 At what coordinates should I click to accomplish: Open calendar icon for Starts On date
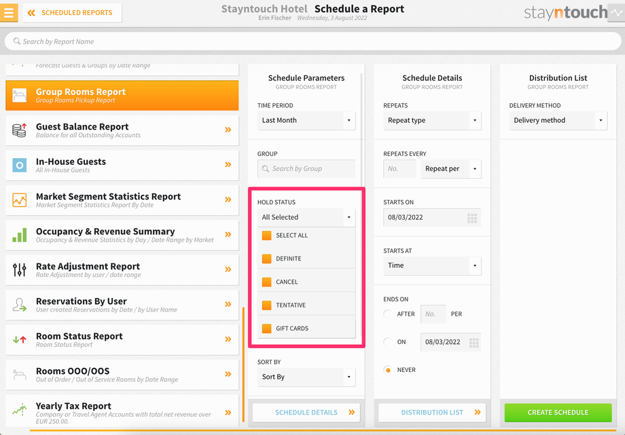tap(472, 218)
